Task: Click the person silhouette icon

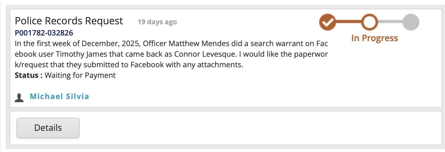Action: [19, 97]
